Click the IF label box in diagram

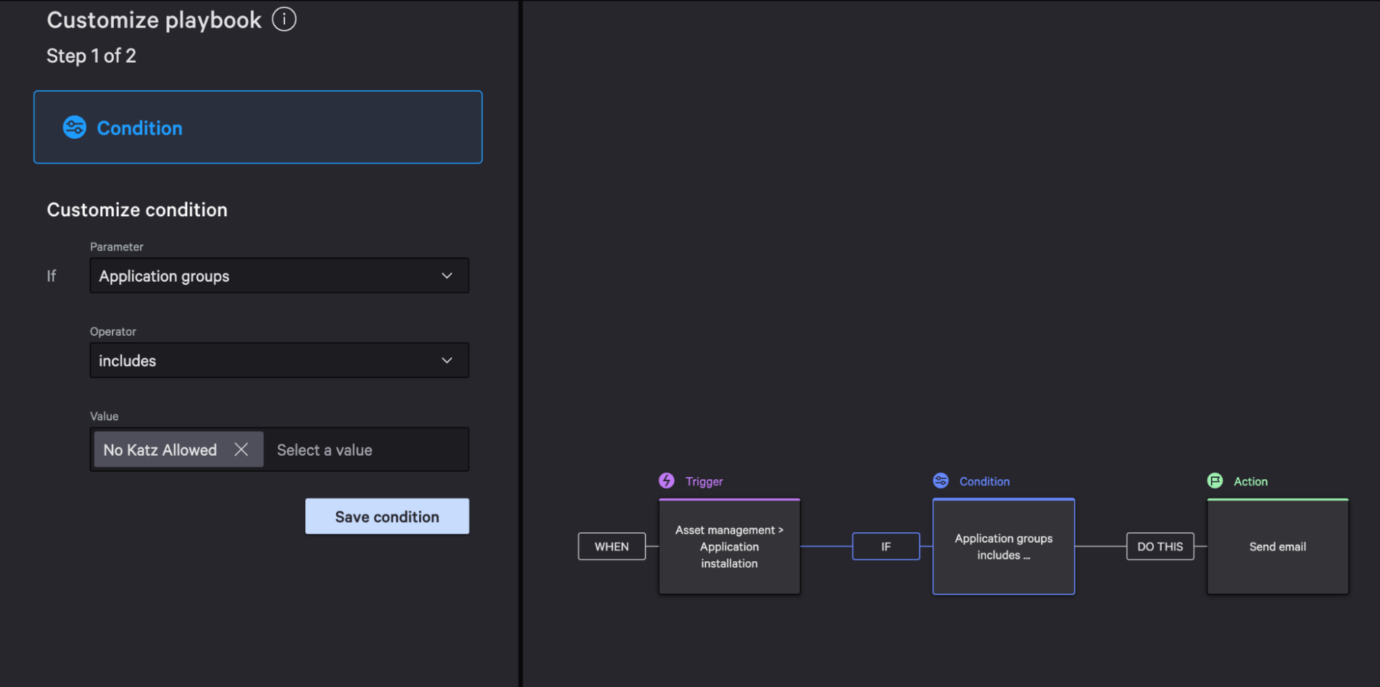pos(886,546)
